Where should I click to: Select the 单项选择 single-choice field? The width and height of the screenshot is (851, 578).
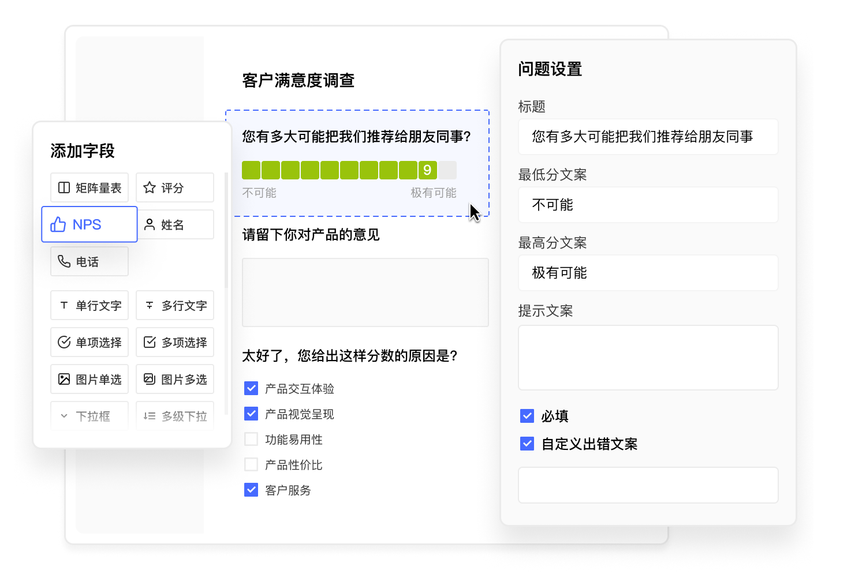[89, 342]
